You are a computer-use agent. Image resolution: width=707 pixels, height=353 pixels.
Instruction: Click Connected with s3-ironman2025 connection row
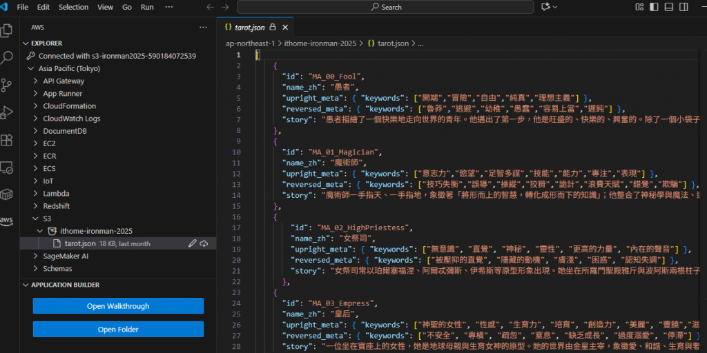[x=118, y=56]
